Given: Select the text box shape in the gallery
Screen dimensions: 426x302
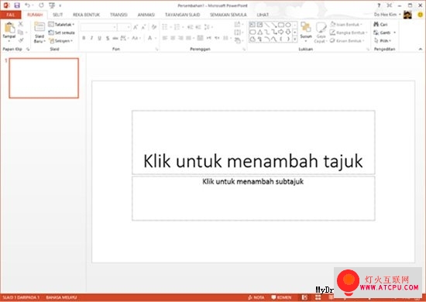Looking at the screenshot, I should (253, 25).
